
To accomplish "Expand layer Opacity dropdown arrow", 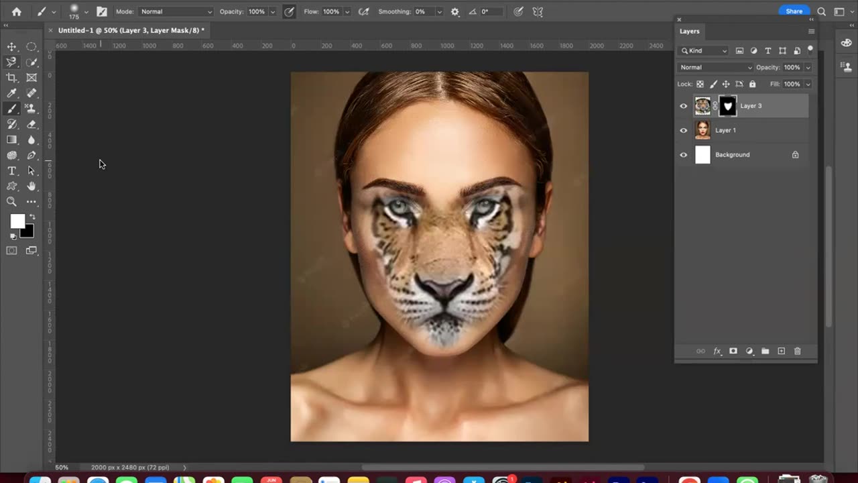I will coord(808,67).
